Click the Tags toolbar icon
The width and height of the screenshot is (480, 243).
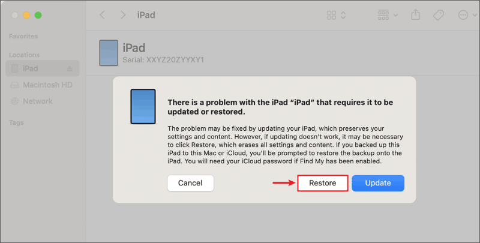point(439,15)
